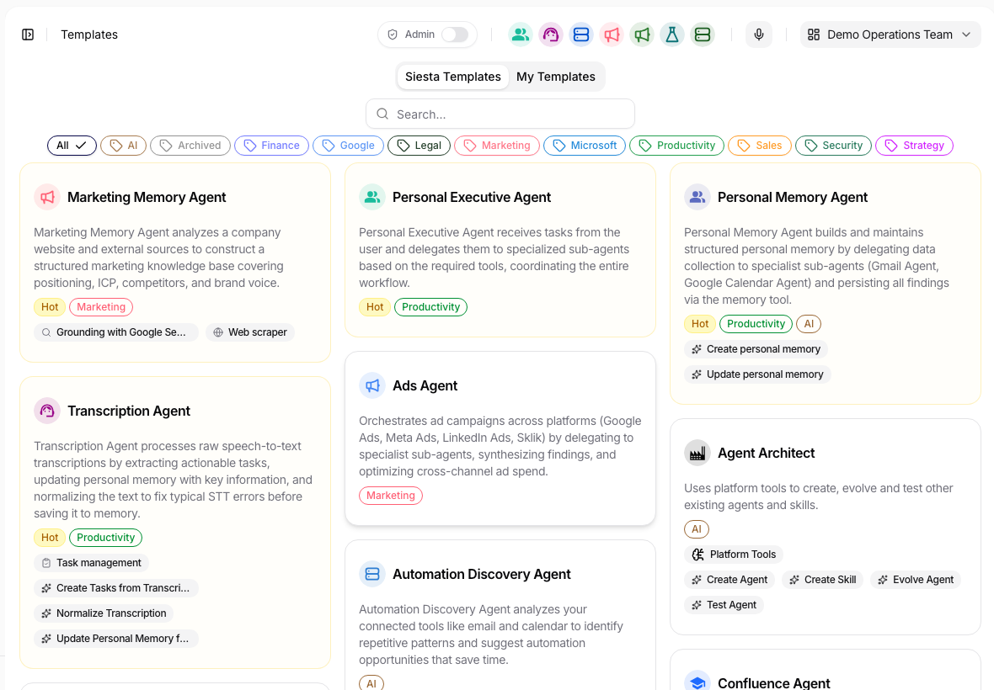Click the Create personal memory skill chip
The image size is (994, 690).
756,349
